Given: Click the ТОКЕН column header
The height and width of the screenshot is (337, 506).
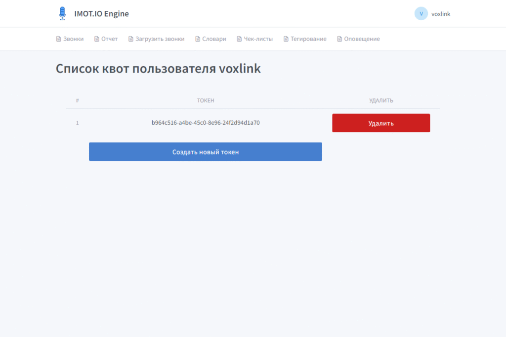Looking at the screenshot, I should click(206, 101).
